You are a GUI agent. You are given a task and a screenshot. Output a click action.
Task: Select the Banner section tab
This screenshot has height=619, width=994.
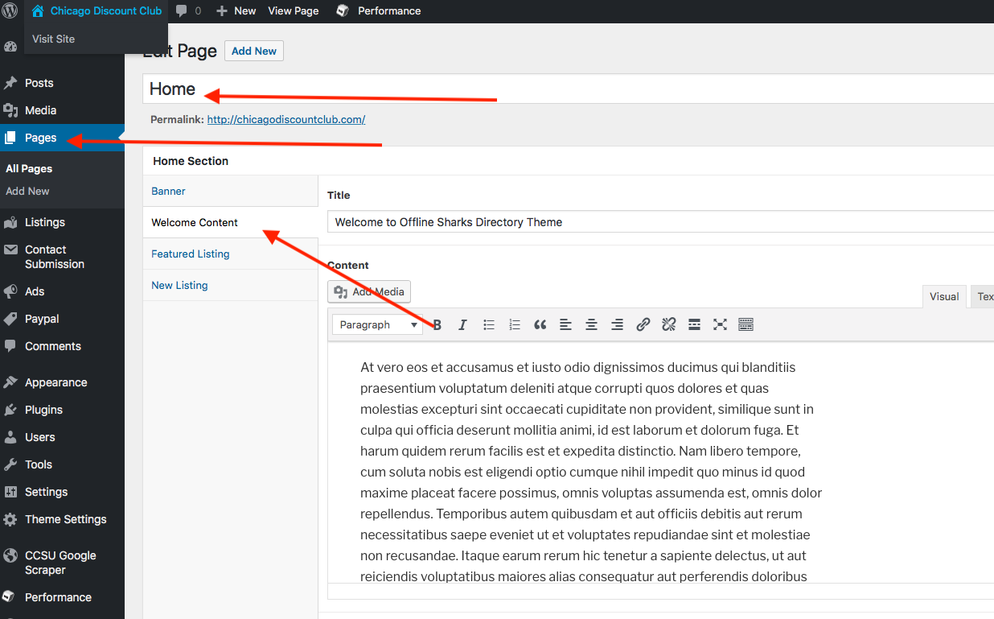169,191
